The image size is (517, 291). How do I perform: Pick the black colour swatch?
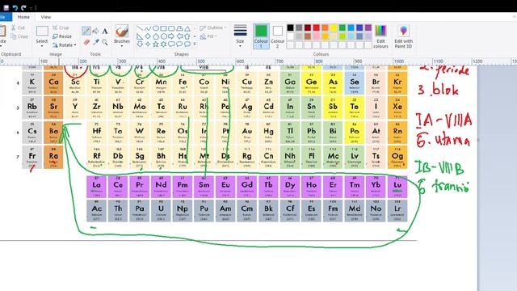pos(290,27)
